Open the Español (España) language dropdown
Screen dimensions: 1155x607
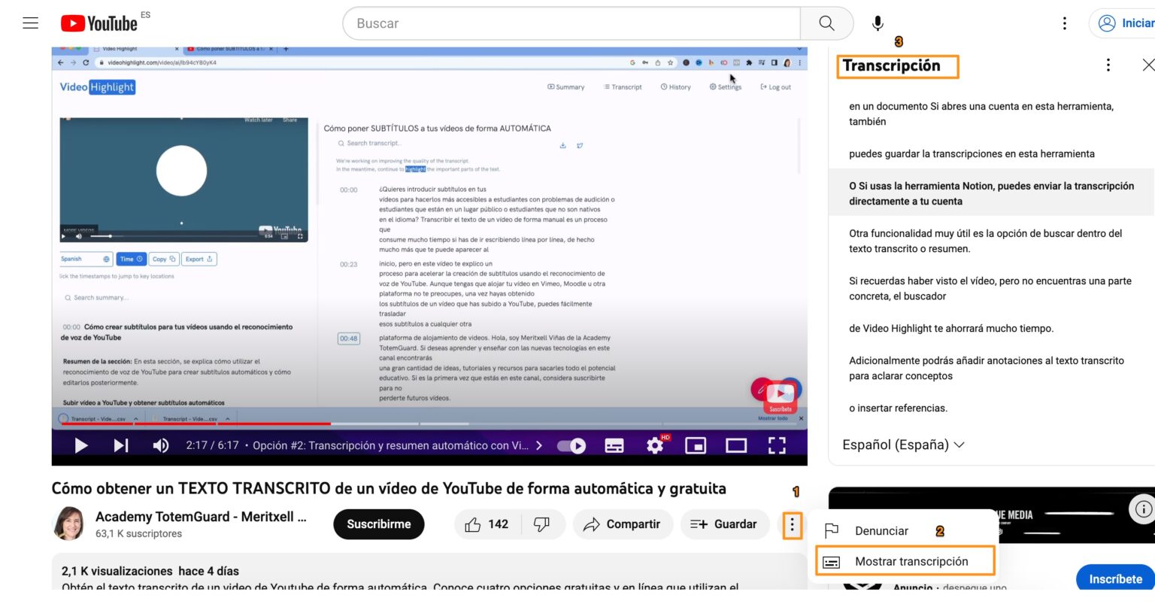(x=902, y=445)
